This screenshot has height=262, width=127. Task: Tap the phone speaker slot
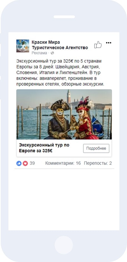(x=64, y=17)
